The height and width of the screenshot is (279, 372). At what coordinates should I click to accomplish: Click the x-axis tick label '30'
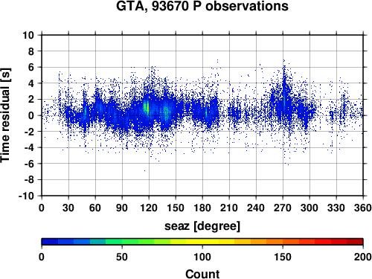pyautogui.click(x=68, y=208)
